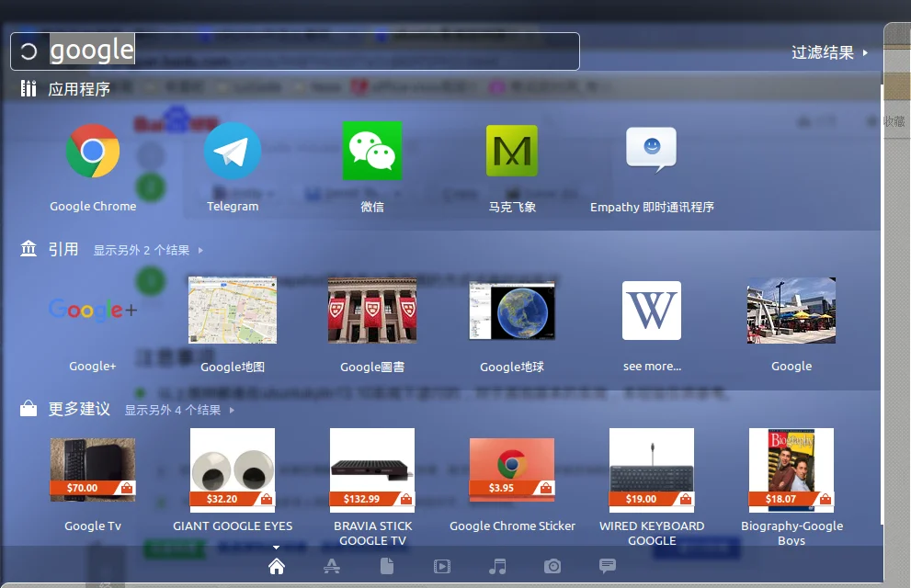The width and height of the screenshot is (911, 588).
Task: Expand 显示另外 2 个结果 under 引用
Action: click(148, 250)
